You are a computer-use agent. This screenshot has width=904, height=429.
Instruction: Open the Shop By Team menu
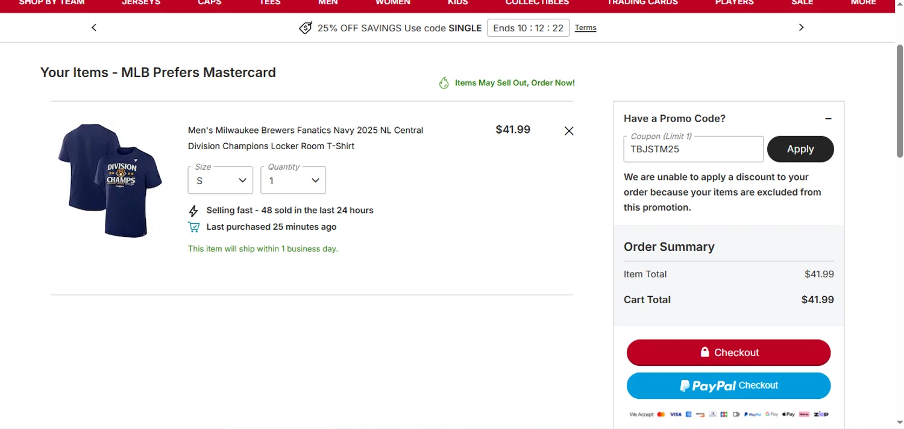(x=52, y=3)
